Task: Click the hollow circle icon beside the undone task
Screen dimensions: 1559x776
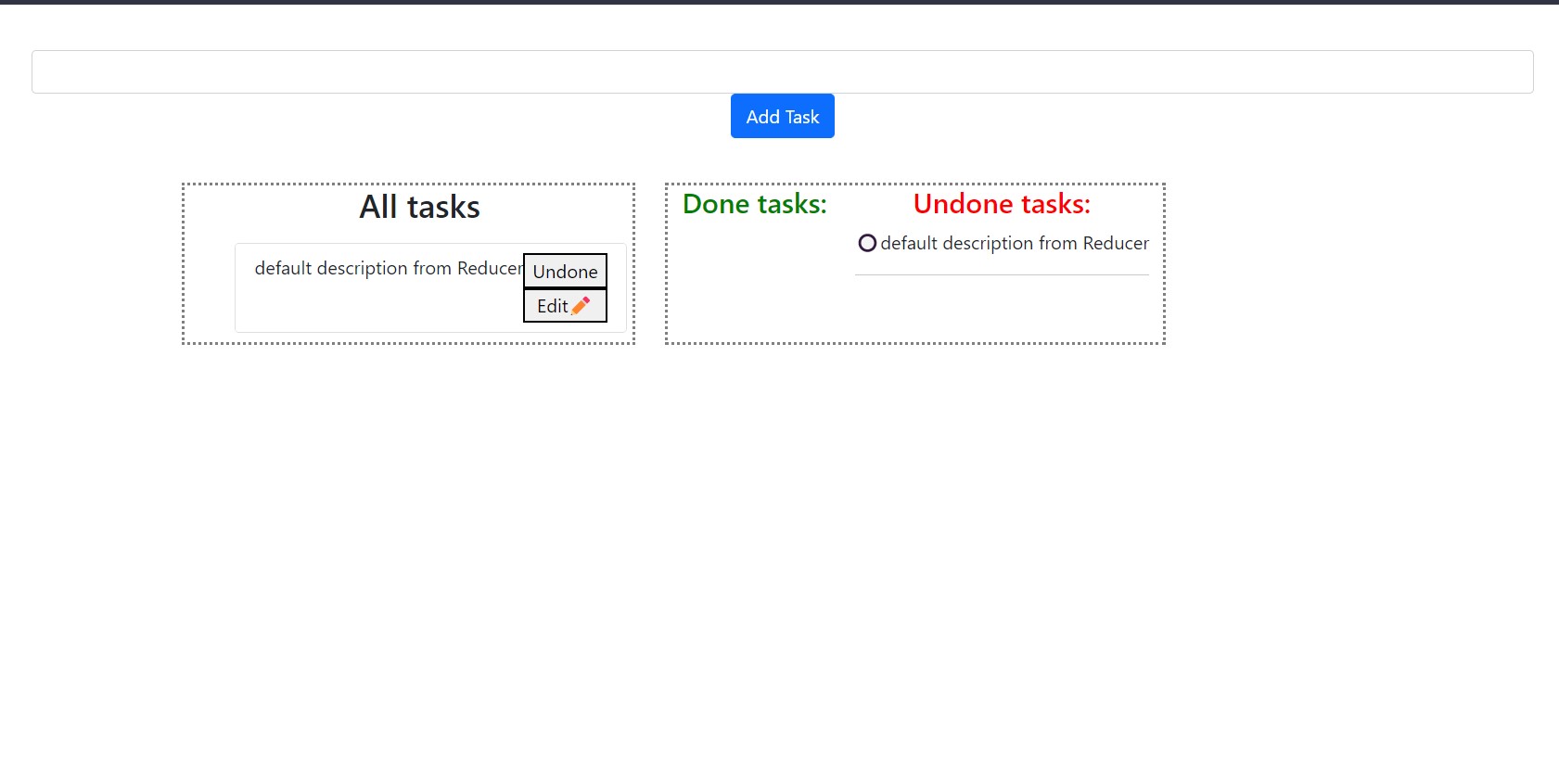Action: pyautogui.click(x=867, y=243)
